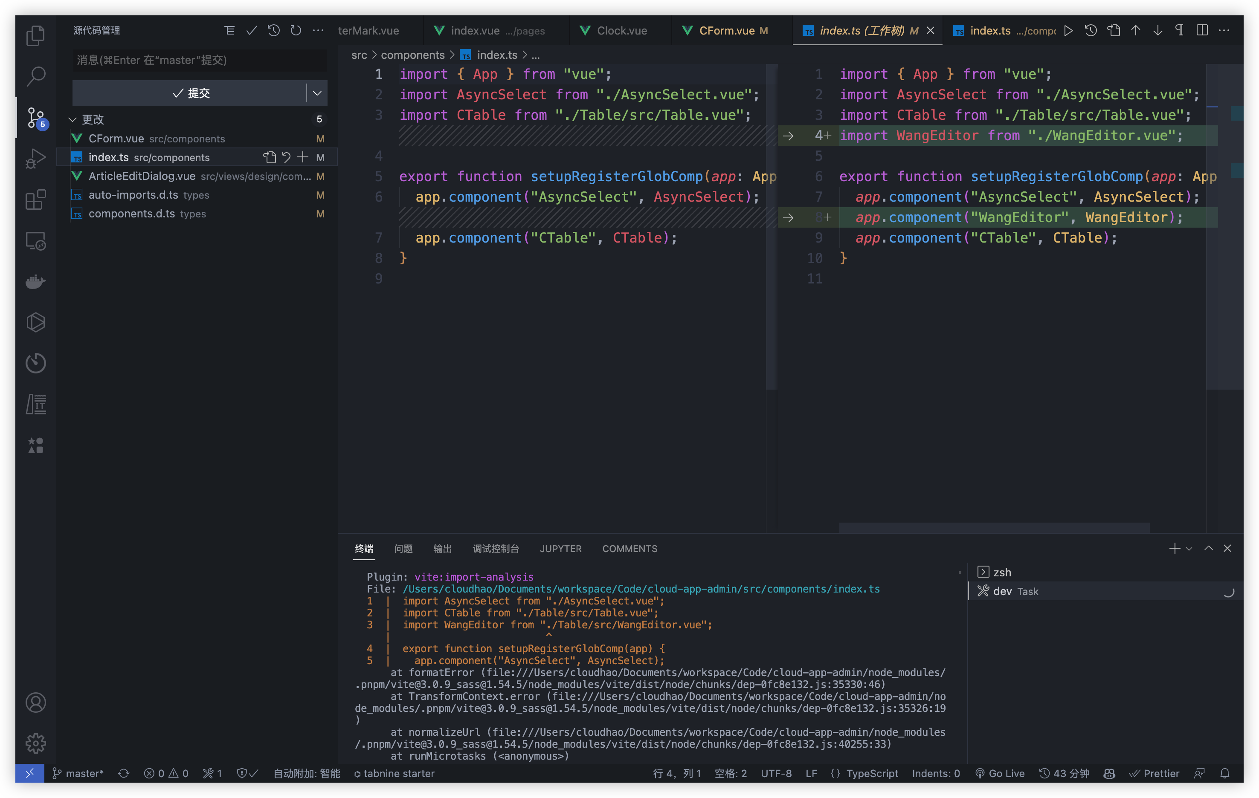
Task: Discard changes for index.ts using revert icon
Action: click(286, 157)
